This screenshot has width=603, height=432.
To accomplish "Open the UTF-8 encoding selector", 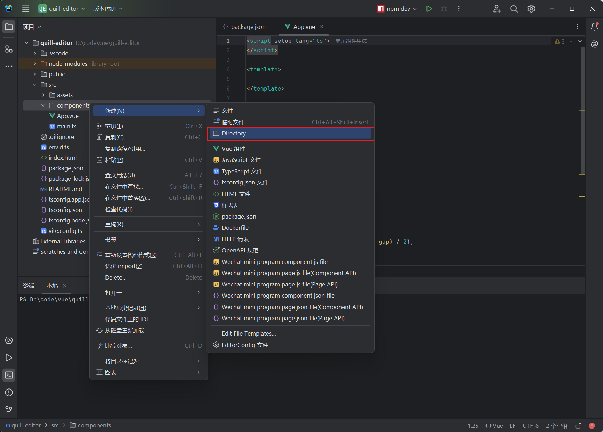I will (531, 426).
